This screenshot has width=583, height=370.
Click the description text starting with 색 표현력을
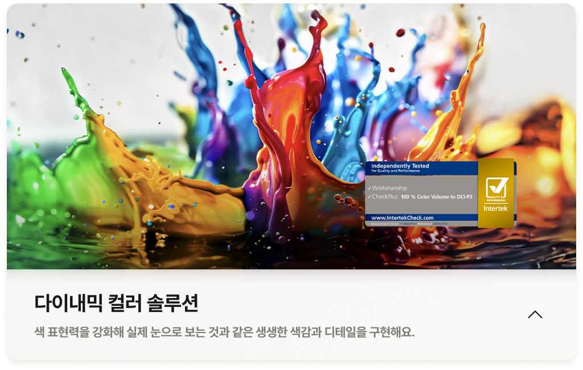click(224, 332)
